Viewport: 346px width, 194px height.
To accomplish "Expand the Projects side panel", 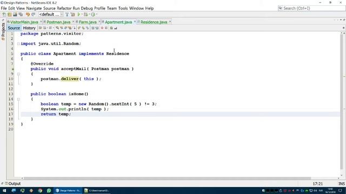I will (x=3, y=31).
